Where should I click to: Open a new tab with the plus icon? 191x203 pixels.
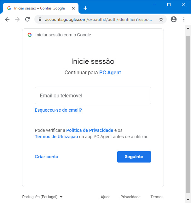[x=85, y=8]
